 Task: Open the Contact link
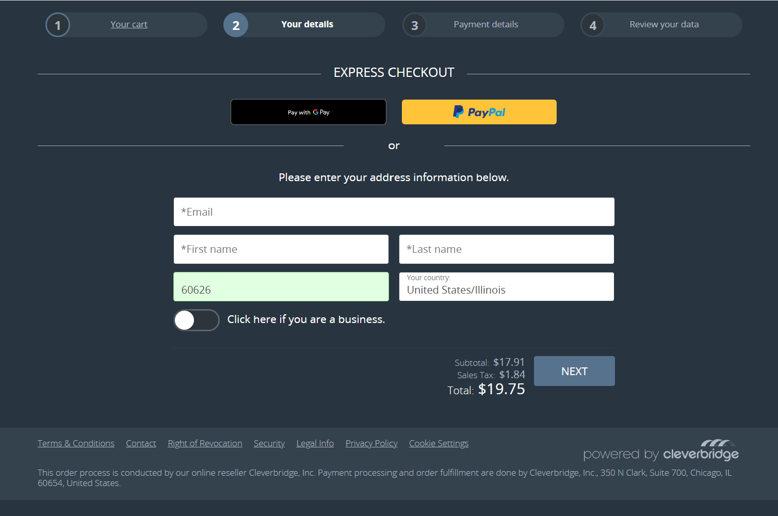[141, 443]
